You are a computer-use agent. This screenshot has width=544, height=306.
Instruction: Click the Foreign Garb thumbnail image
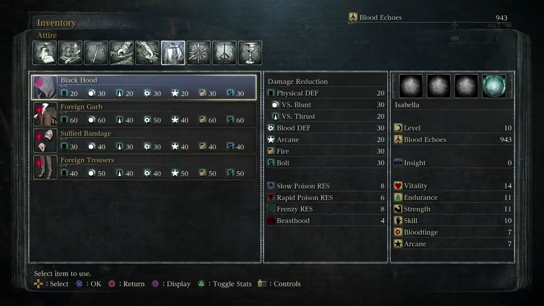click(45, 114)
